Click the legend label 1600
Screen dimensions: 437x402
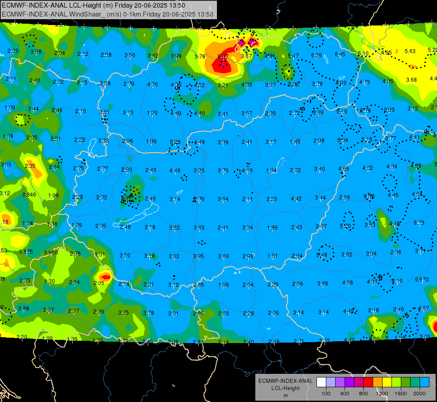[x=401, y=394]
